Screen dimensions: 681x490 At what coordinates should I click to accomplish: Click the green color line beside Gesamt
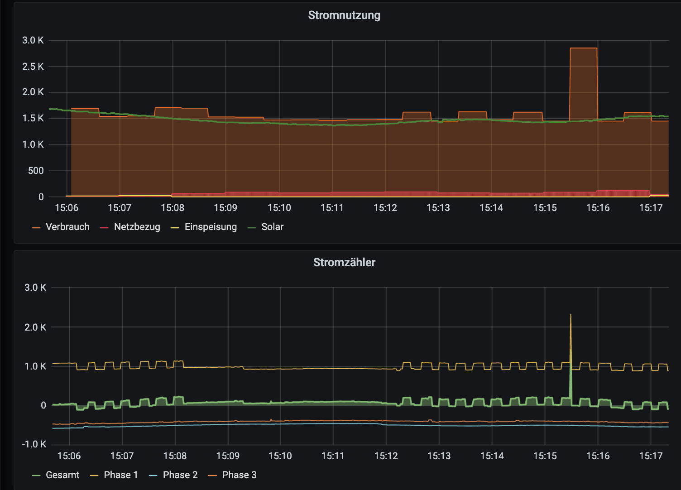point(37,476)
